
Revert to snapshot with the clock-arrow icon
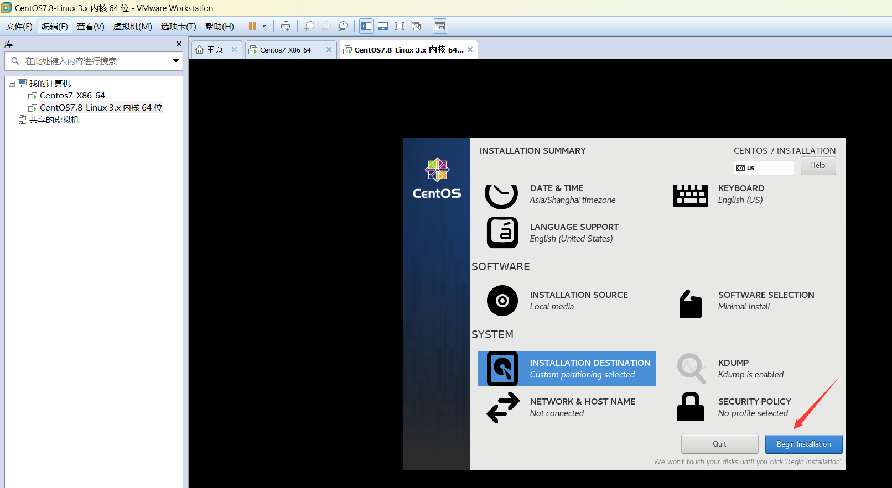tap(326, 26)
